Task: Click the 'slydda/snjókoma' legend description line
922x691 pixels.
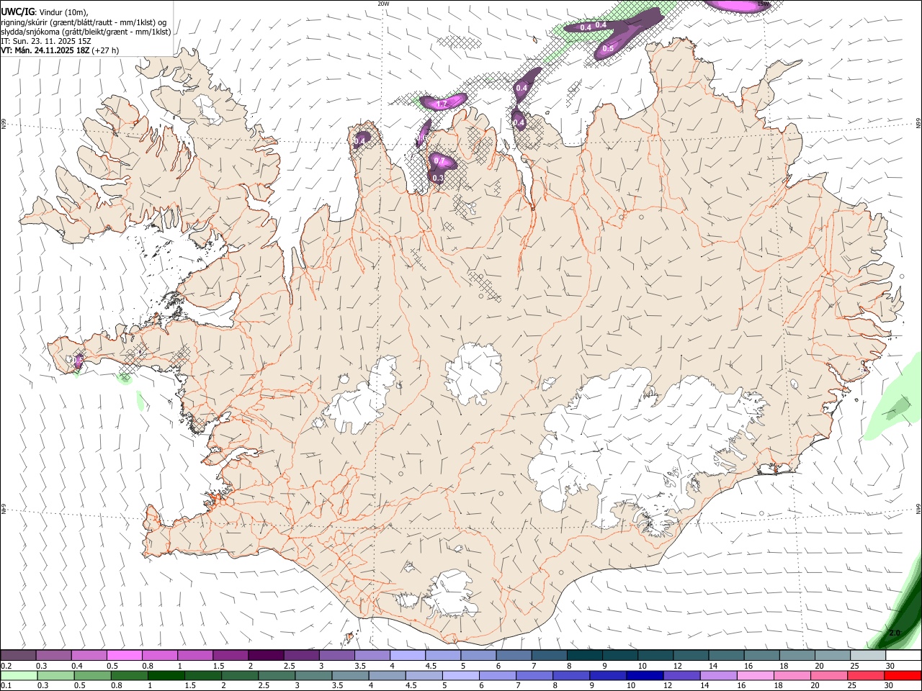Action: pyautogui.click(x=86, y=32)
